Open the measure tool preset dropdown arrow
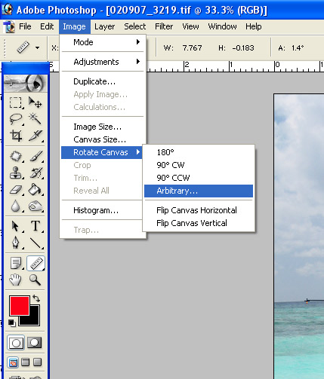 point(37,47)
